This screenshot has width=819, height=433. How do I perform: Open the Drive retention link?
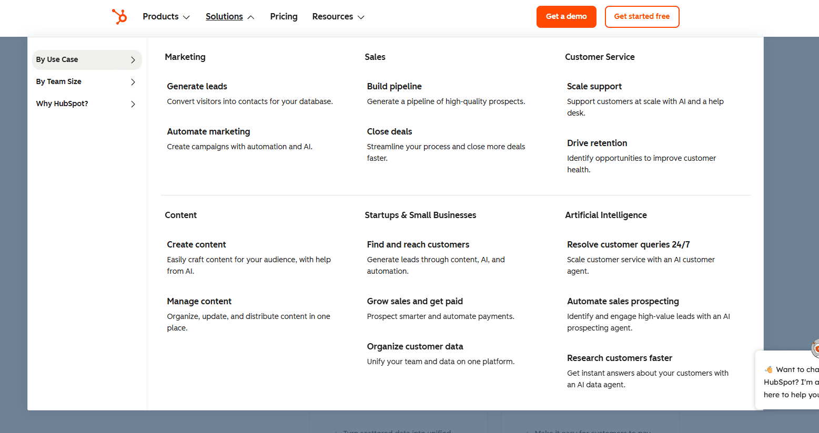point(596,143)
